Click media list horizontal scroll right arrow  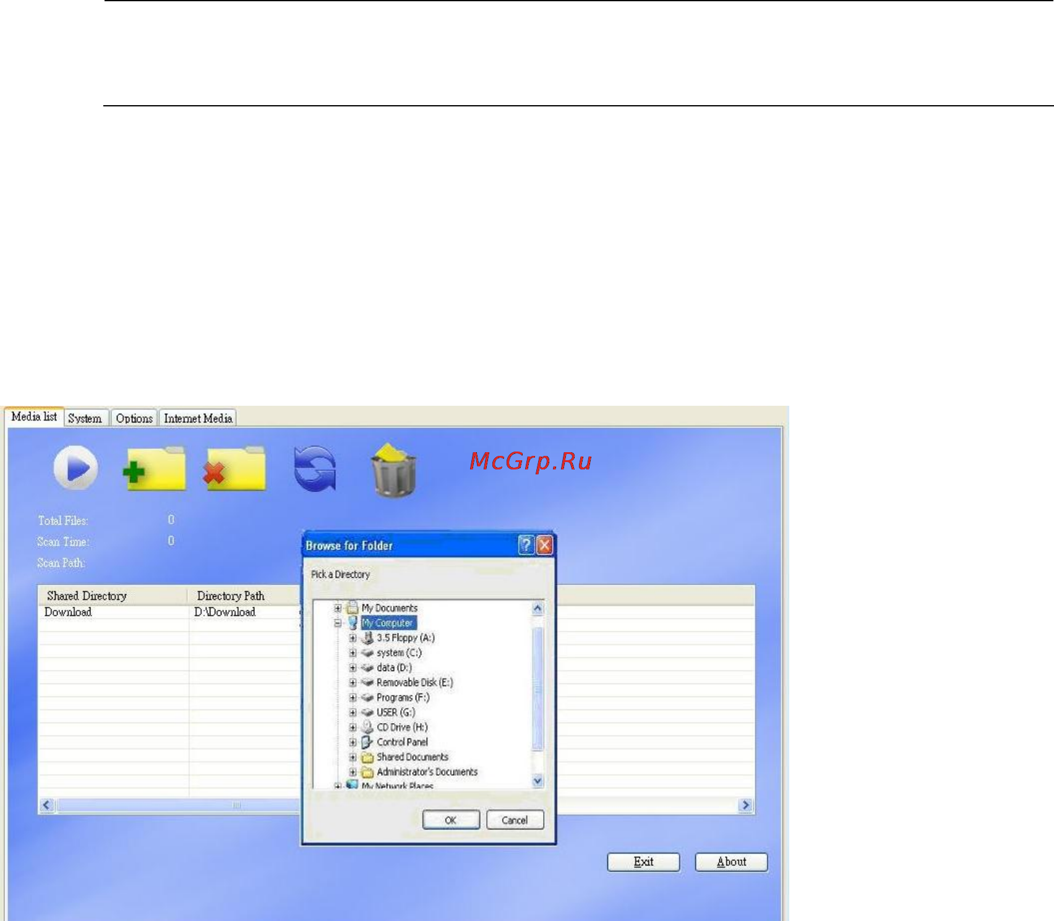coord(746,805)
